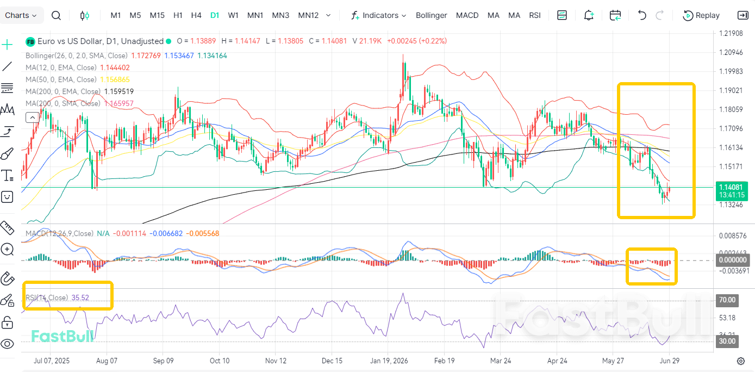Screen dimensions: 755x372
Task: Switch to the M15 timeframe
Action: 157,15
